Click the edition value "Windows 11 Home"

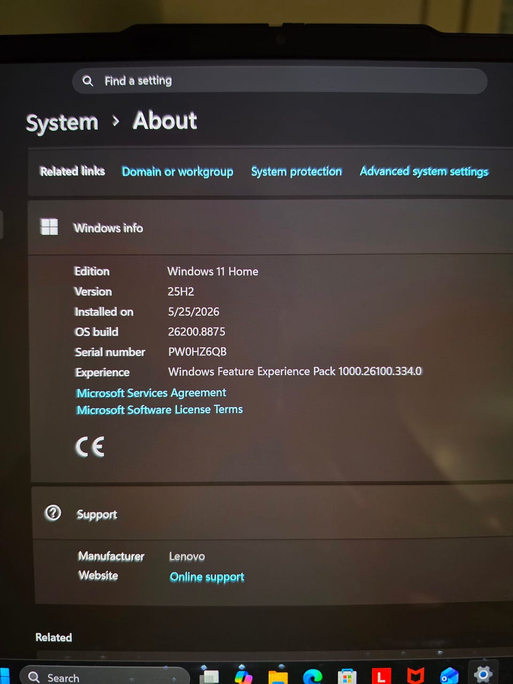point(213,271)
